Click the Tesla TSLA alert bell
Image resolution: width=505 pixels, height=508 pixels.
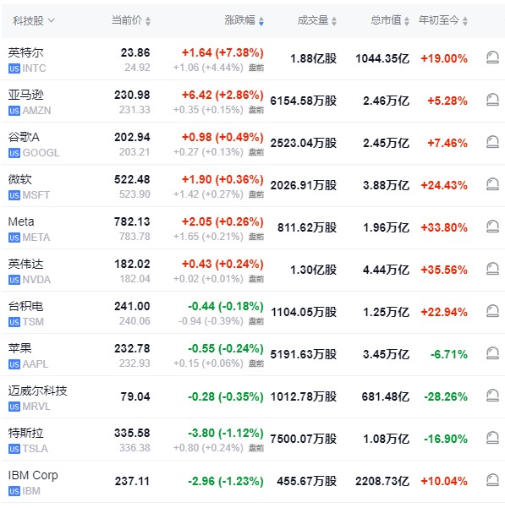tap(492, 438)
